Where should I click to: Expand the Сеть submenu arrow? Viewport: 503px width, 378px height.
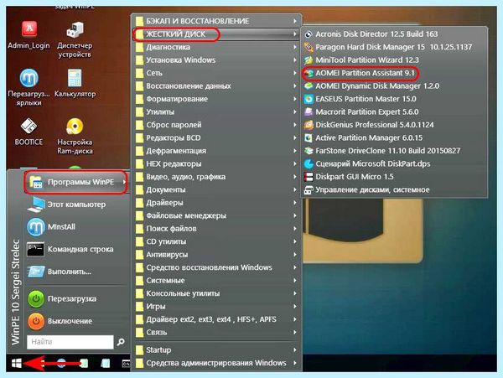click(295, 73)
